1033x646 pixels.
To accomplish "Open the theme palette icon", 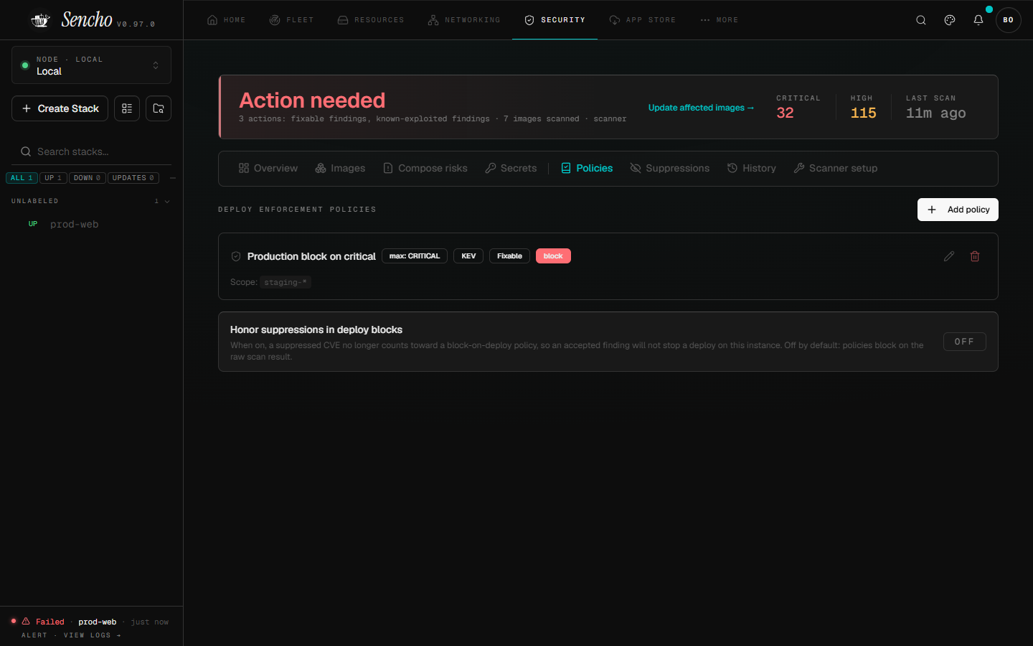I will point(950,20).
